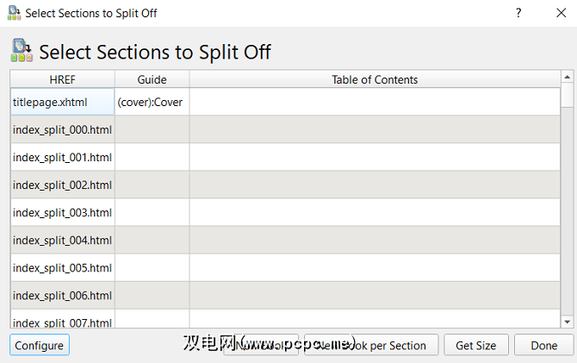Click the title bar app icon
The width and height of the screenshot is (577, 363).
14,13
